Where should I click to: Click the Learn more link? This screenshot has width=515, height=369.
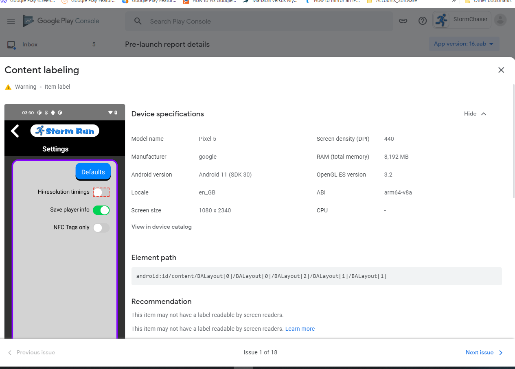tap(300, 329)
